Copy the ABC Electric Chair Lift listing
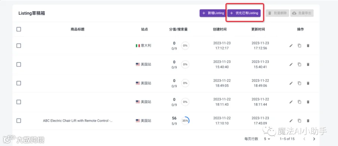The width and height of the screenshot is (338, 146). click(x=299, y=120)
